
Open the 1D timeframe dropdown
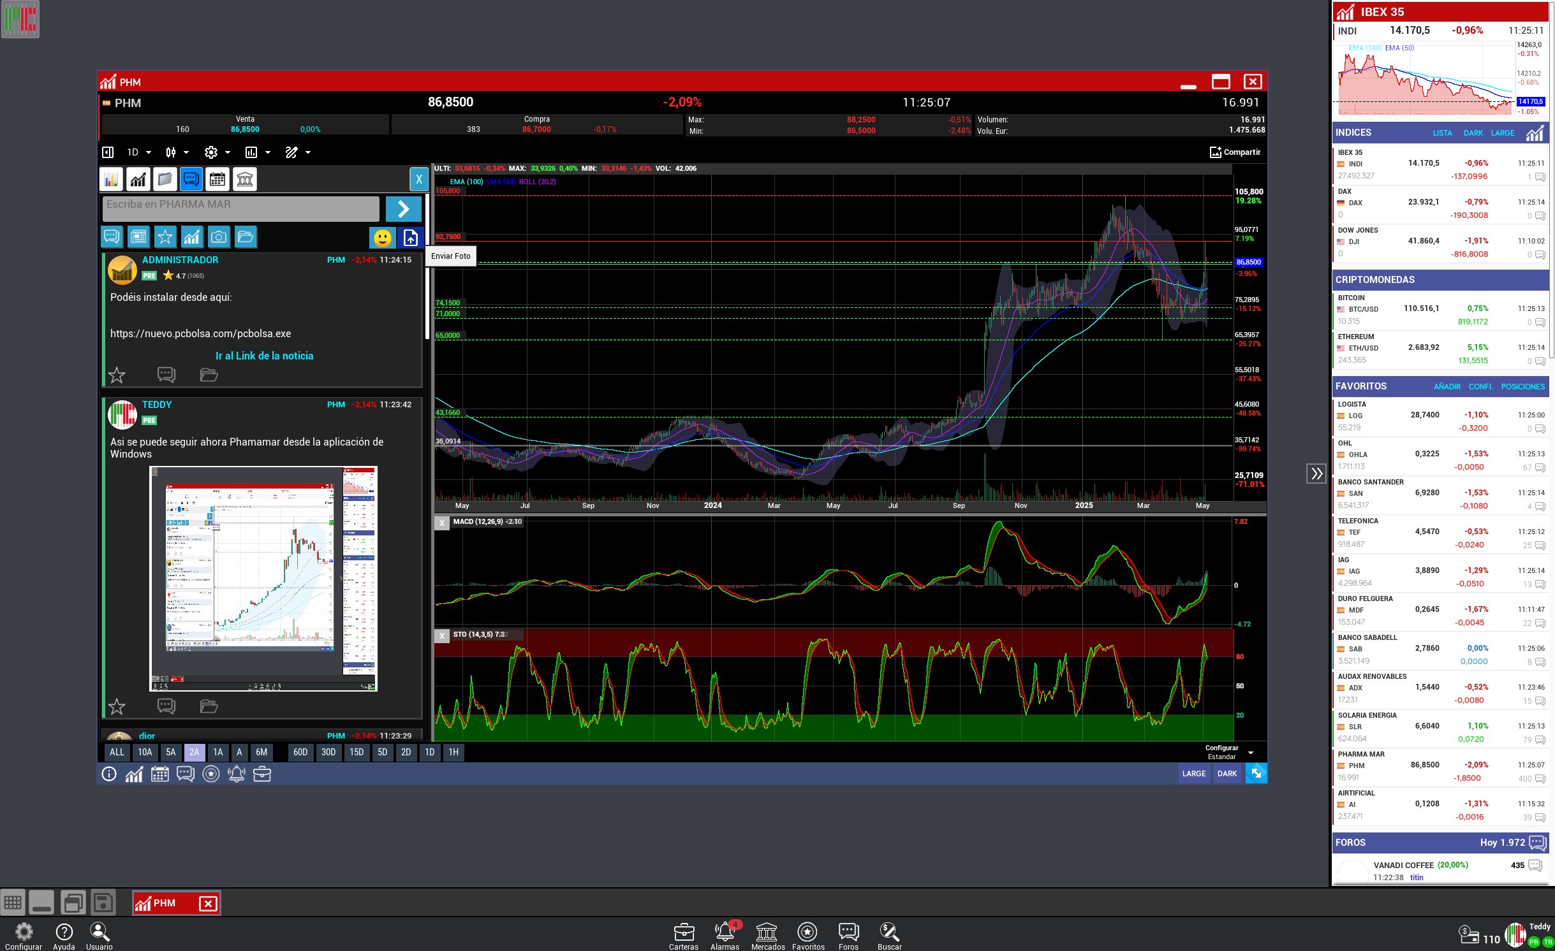click(138, 152)
